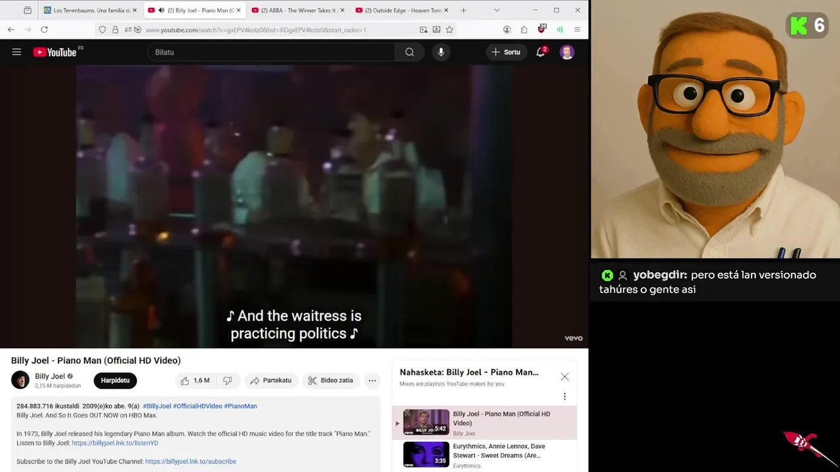Open the billyjoel.lnk.to/subscribe link

click(190, 462)
